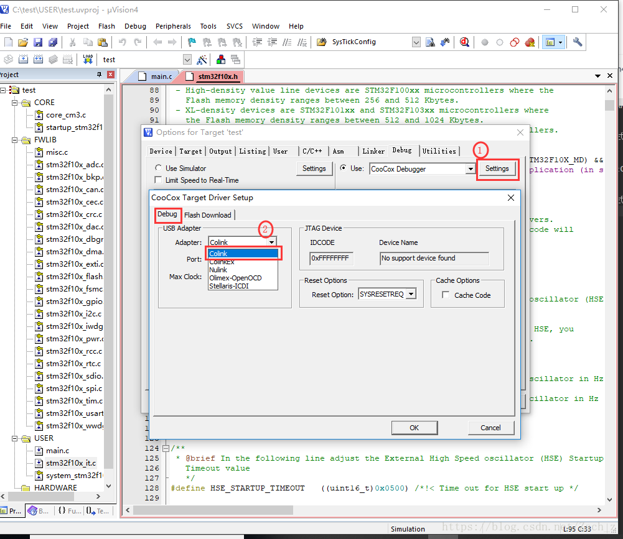Switch to the Linker tab in Options
Viewport: 623px width, 539px height.
(373, 151)
